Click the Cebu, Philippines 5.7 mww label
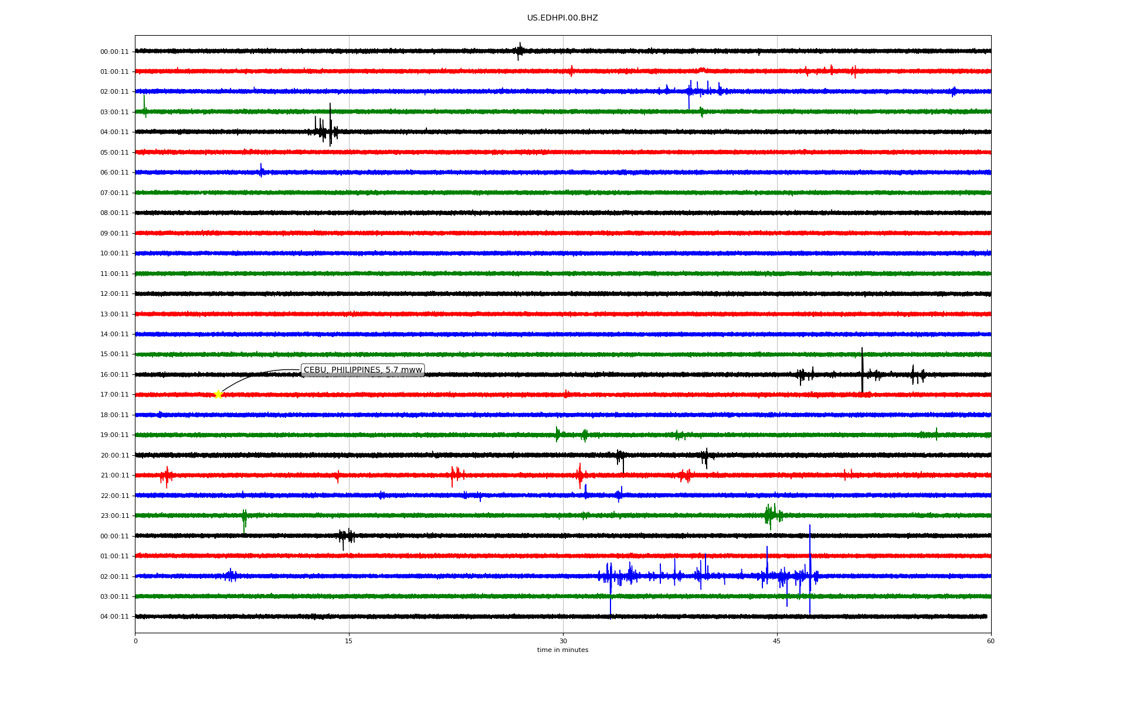Viewport: 1126px width, 703px height. [362, 370]
